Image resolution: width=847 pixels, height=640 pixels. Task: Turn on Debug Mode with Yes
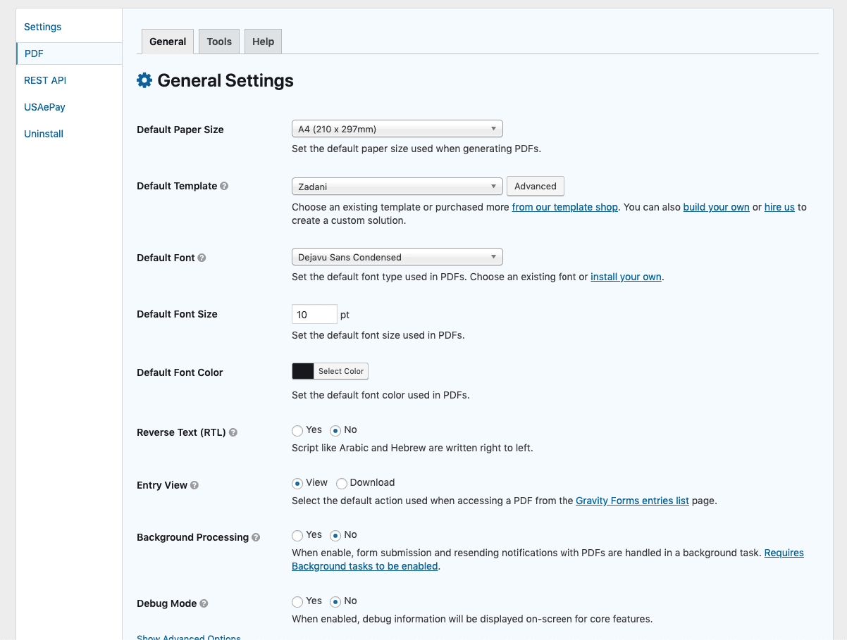(x=297, y=601)
